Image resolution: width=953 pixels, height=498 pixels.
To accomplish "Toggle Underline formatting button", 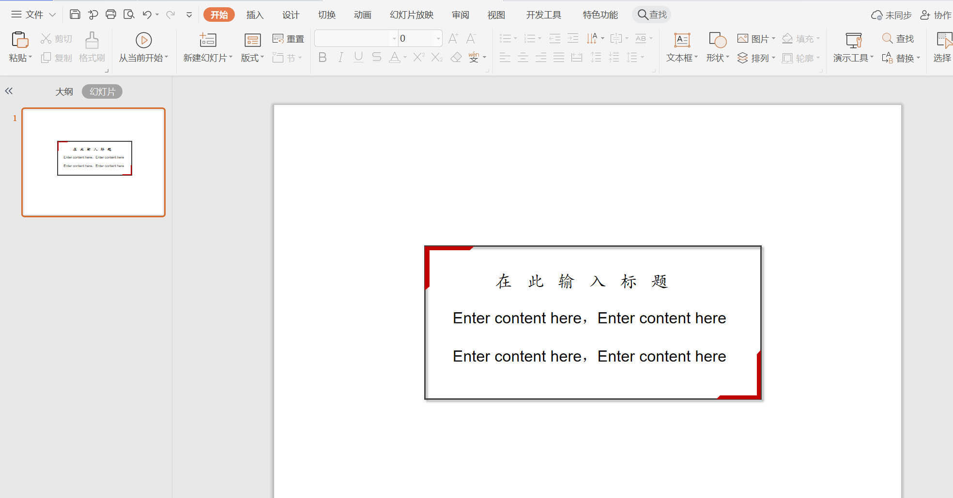I will [x=358, y=58].
